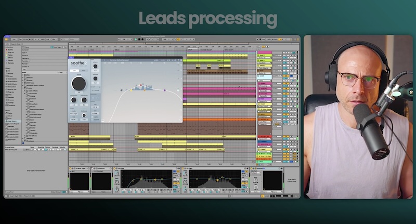Click the LEADS track header

(263, 76)
